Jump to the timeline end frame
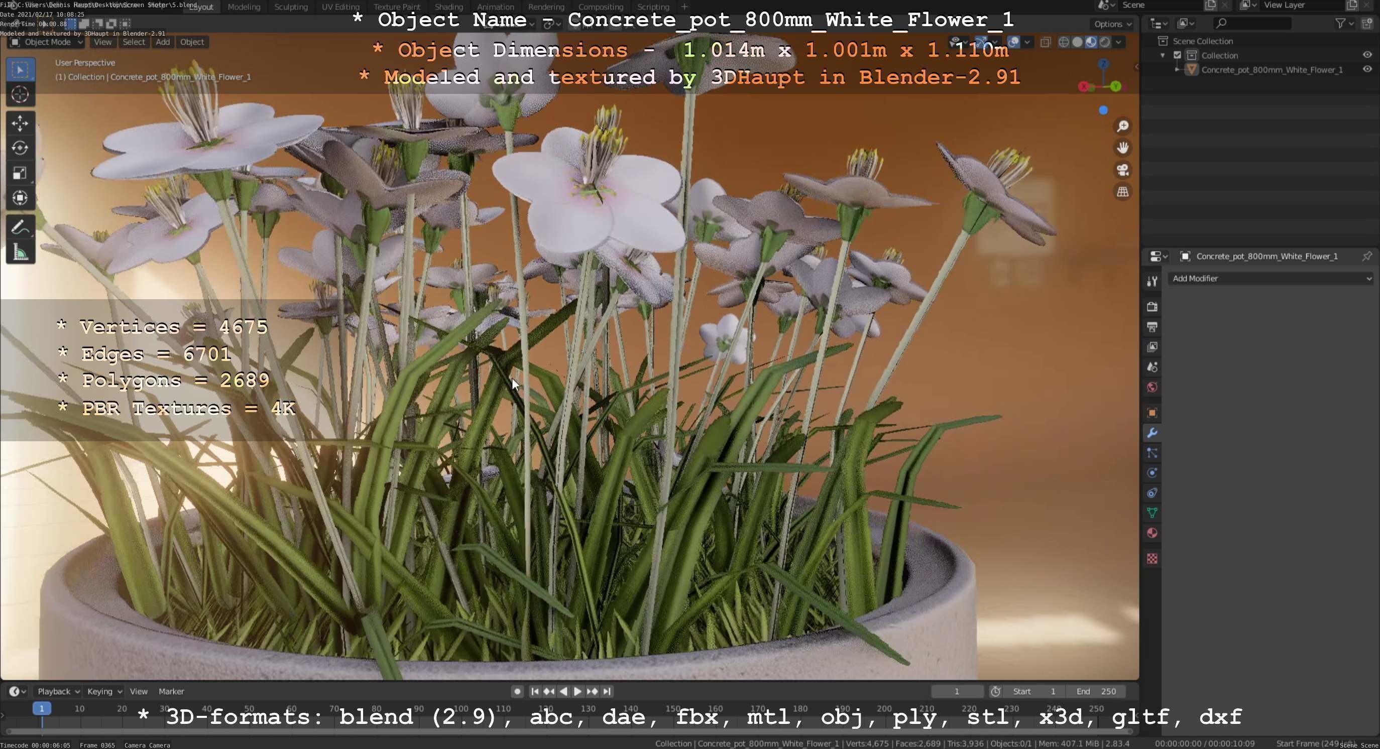Viewport: 1380px width, 749px height. [x=607, y=692]
